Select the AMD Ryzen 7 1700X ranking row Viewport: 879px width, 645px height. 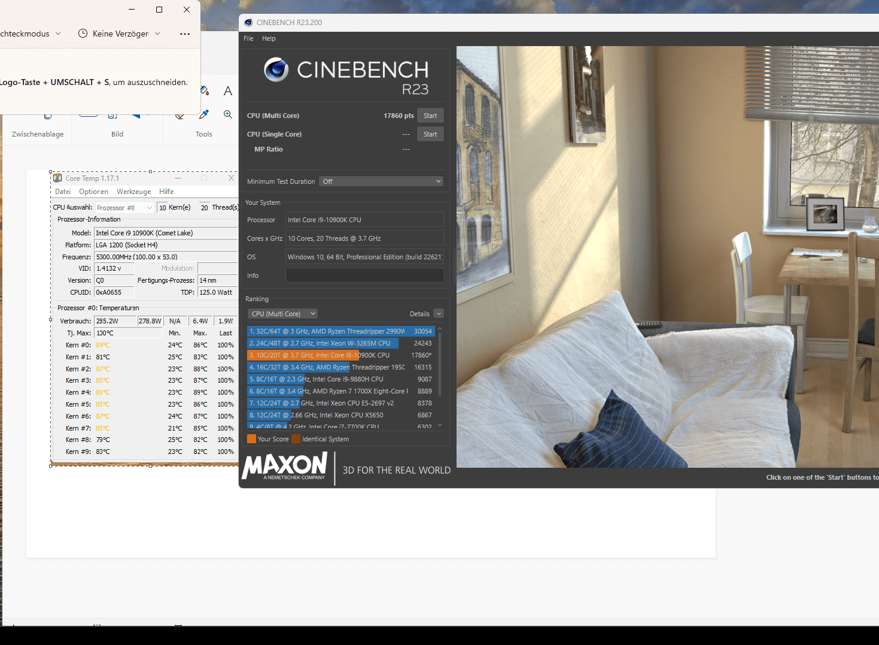tap(340, 391)
